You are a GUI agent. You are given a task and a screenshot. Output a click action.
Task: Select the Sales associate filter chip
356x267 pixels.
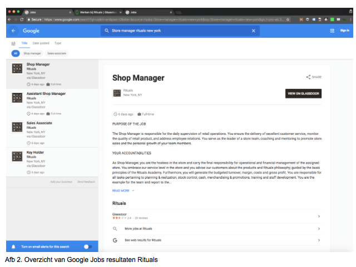[57, 53]
